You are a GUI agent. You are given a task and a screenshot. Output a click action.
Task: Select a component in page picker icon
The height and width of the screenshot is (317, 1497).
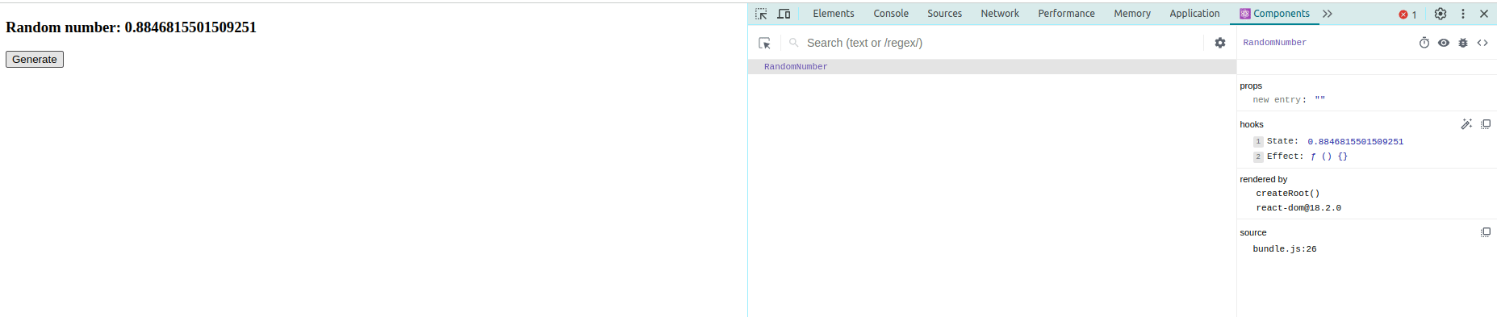tap(765, 43)
